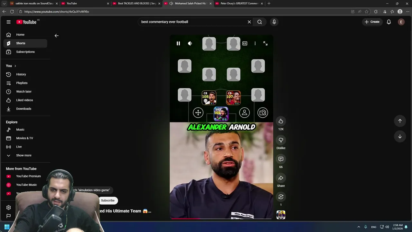412x232 pixels.
Task: Open the YouTube guide hamburger menu
Action: [9, 22]
